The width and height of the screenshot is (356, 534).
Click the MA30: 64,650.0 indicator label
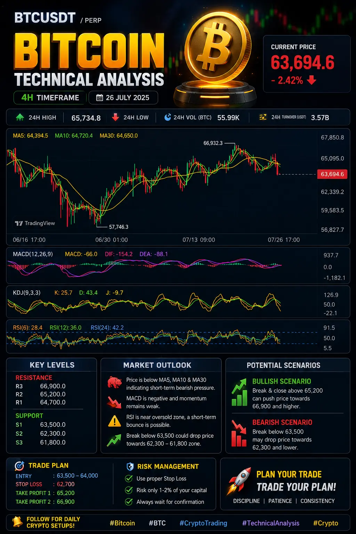[119, 136]
